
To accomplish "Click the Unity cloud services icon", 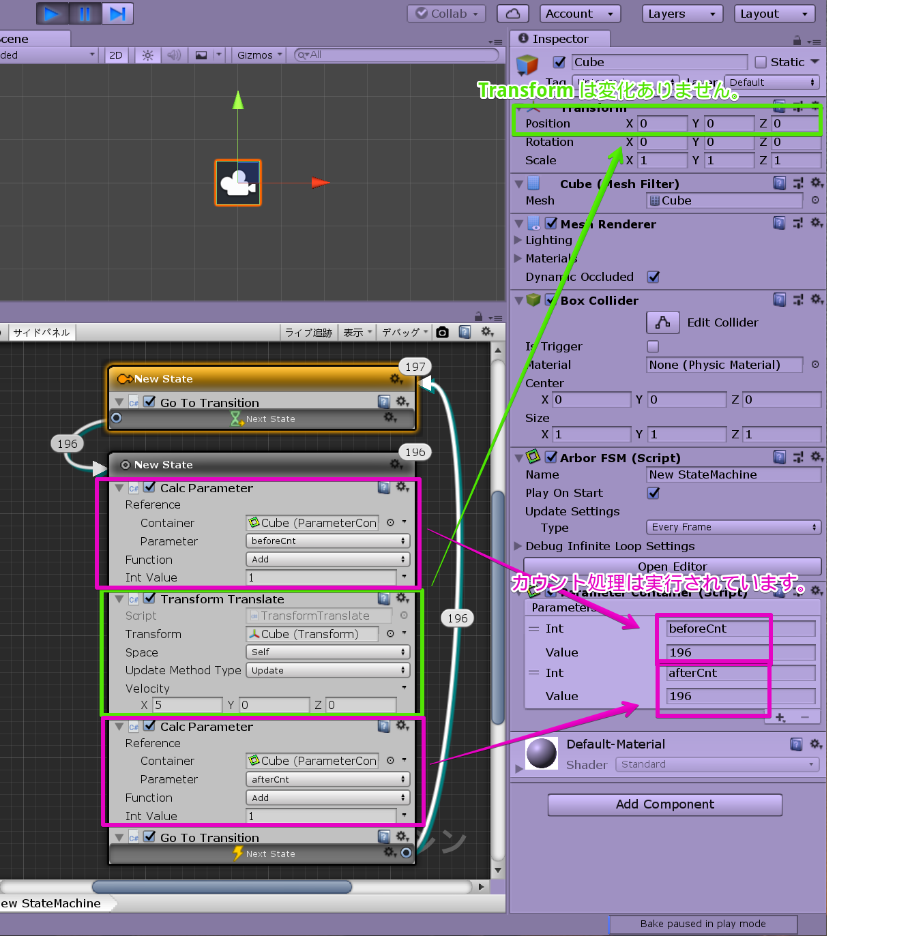I will tap(512, 13).
